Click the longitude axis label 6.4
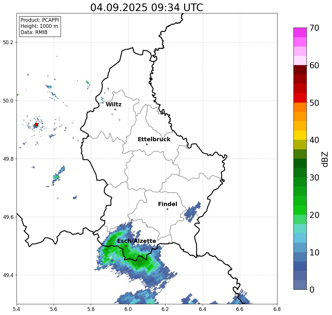Image resolution: width=332 pixels, height=315 pixels. click(203, 309)
